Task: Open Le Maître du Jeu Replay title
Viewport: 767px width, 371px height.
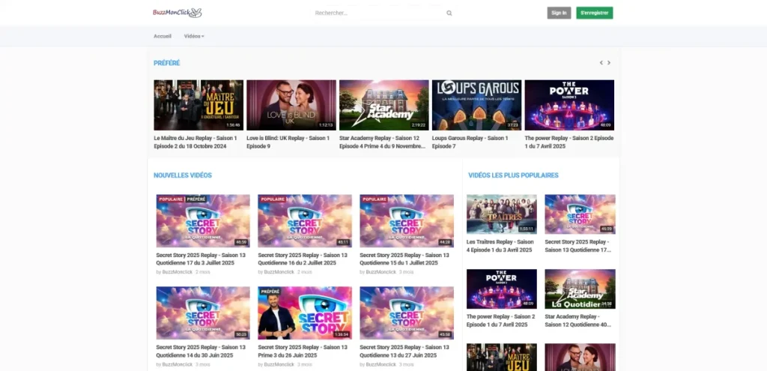Action: 195,142
